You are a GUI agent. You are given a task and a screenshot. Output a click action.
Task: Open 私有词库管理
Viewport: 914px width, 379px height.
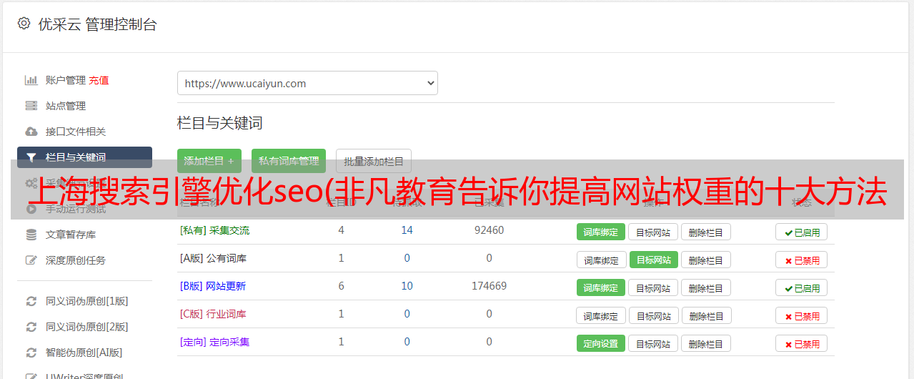[x=289, y=161]
